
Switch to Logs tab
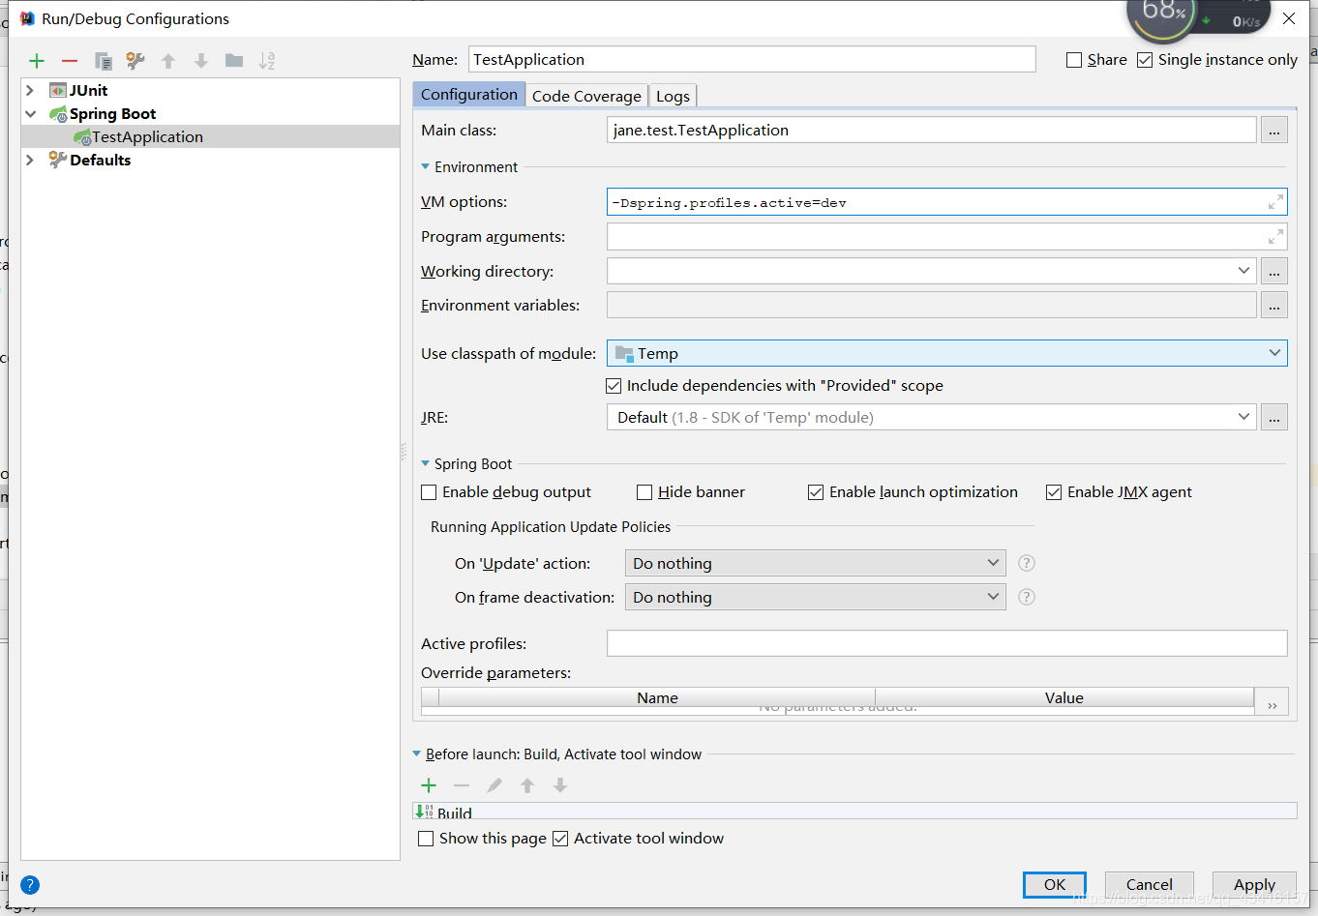(673, 96)
